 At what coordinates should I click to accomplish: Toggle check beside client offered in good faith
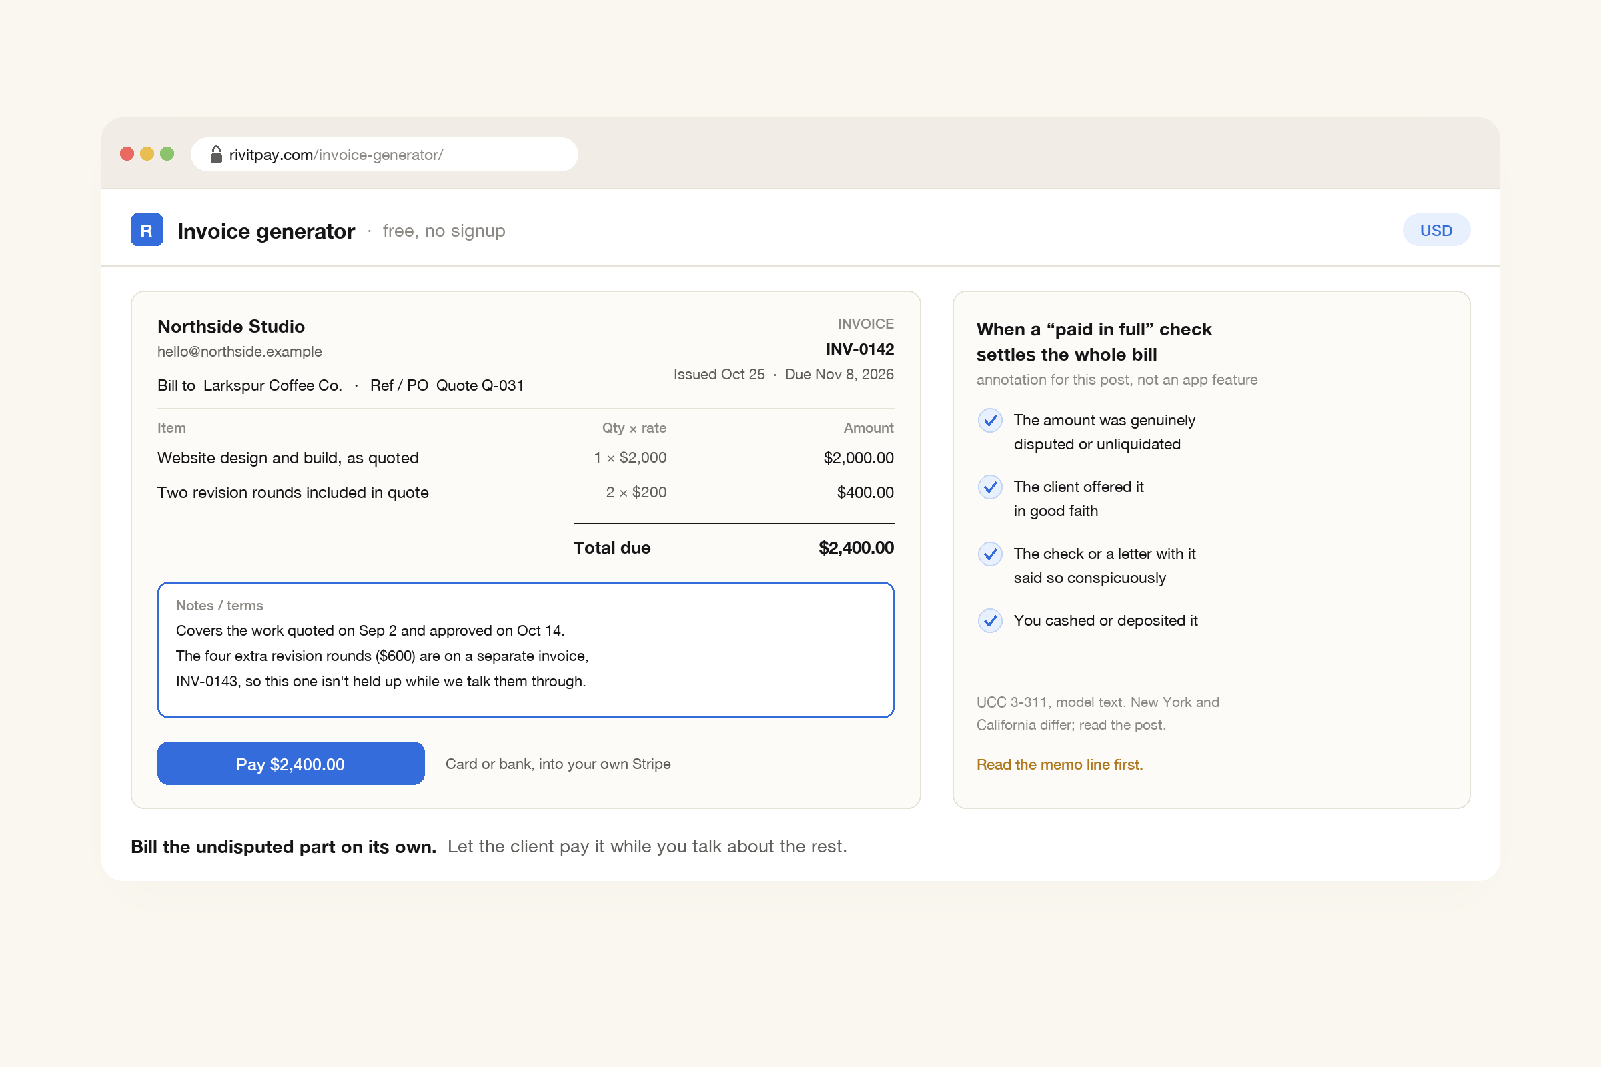pyautogui.click(x=990, y=487)
